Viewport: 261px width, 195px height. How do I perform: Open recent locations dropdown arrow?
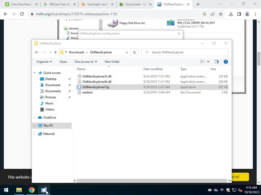(50, 52)
